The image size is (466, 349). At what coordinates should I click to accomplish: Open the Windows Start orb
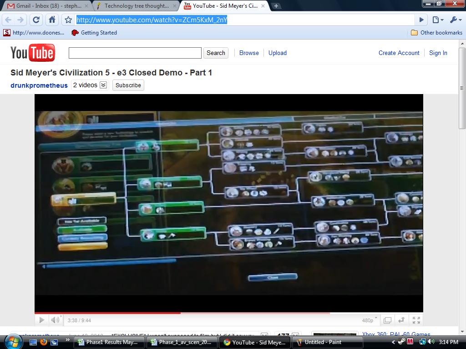point(13,341)
